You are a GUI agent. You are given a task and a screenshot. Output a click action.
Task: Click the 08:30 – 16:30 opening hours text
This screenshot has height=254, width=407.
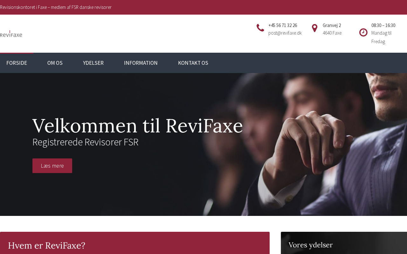[383, 25]
